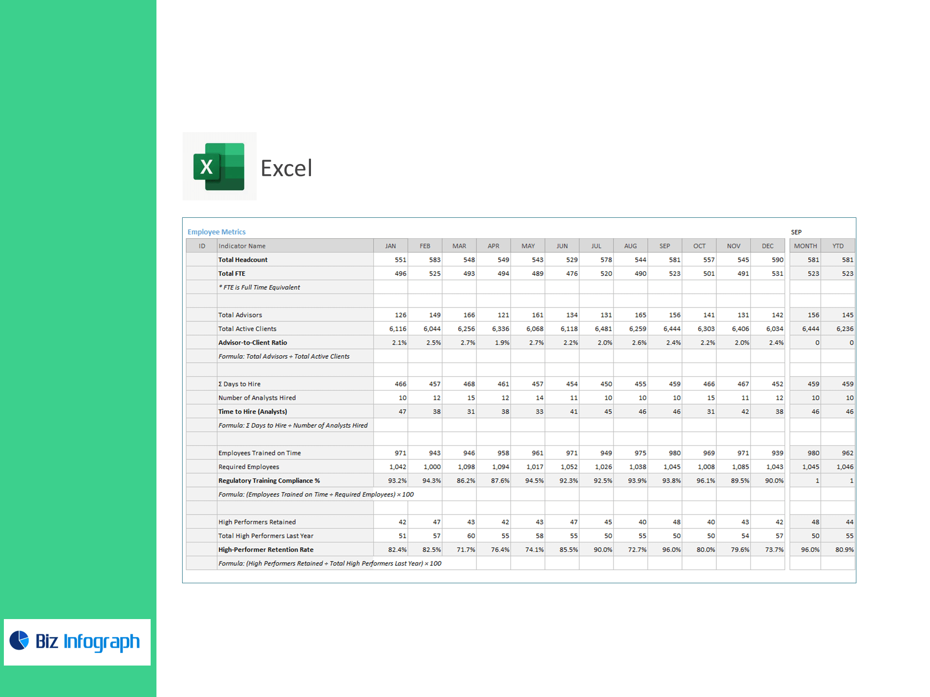Click the Excel title text
The width and height of the screenshot is (930, 697).
click(x=286, y=168)
